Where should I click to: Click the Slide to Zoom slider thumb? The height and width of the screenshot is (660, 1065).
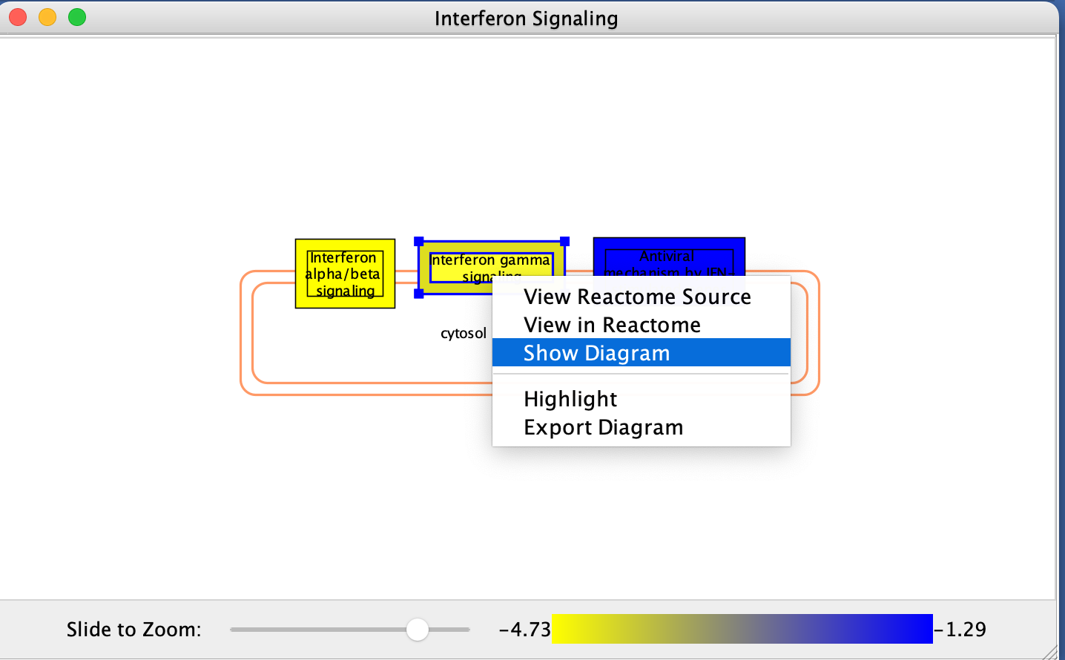[418, 630]
